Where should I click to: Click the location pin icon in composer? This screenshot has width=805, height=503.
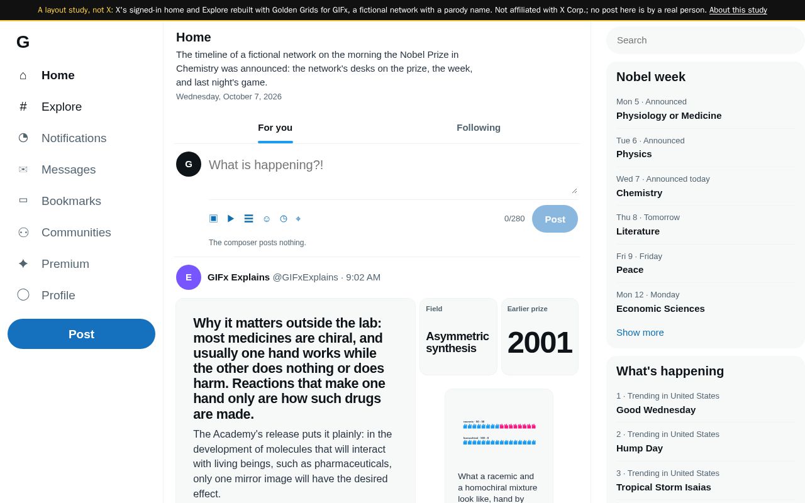point(298,218)
